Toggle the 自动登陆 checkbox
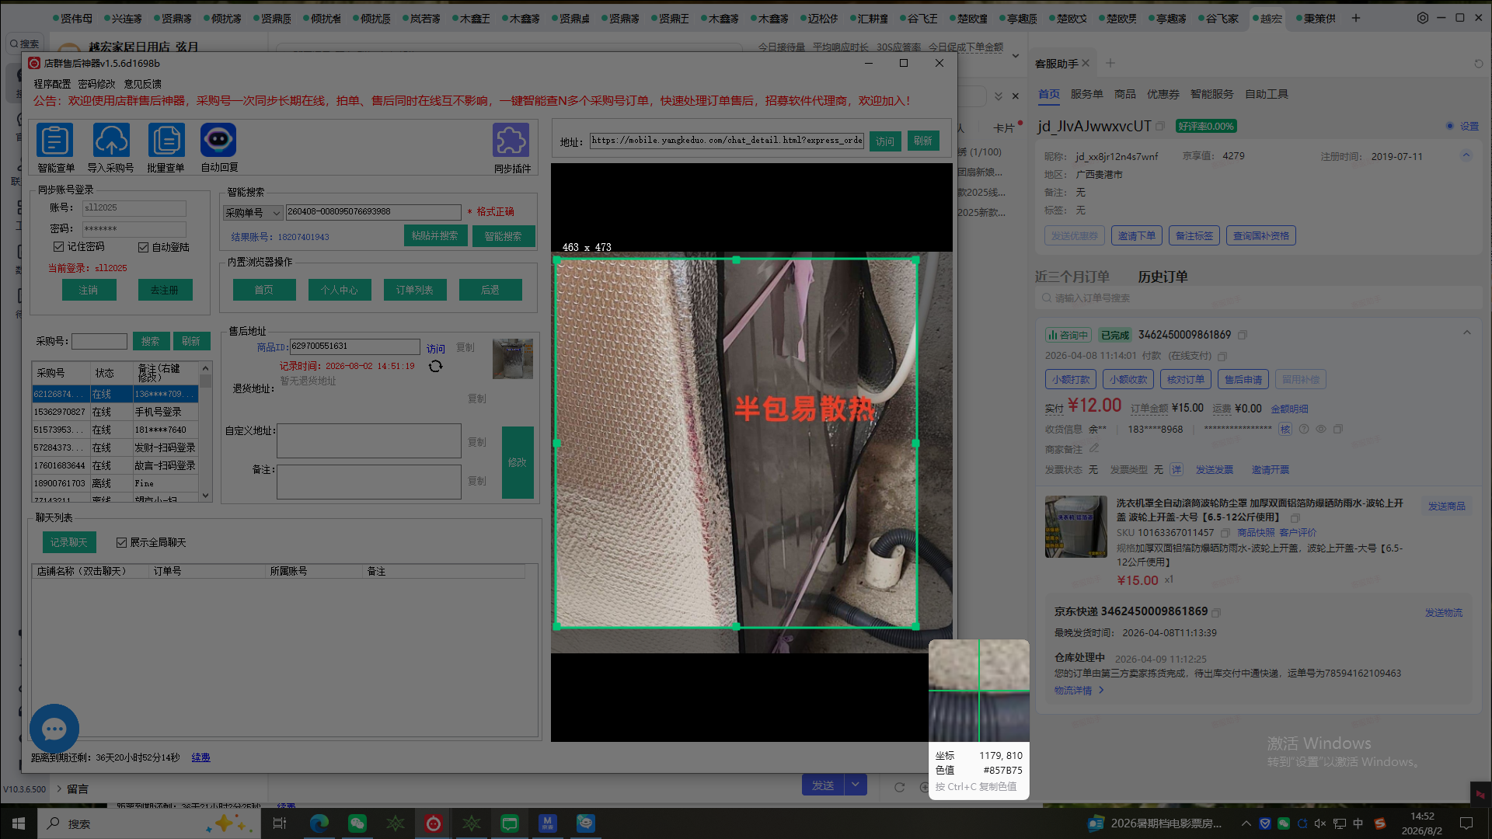Viewport: 1492px width, 839px height. pyautogui.click(x=143, y=247)
